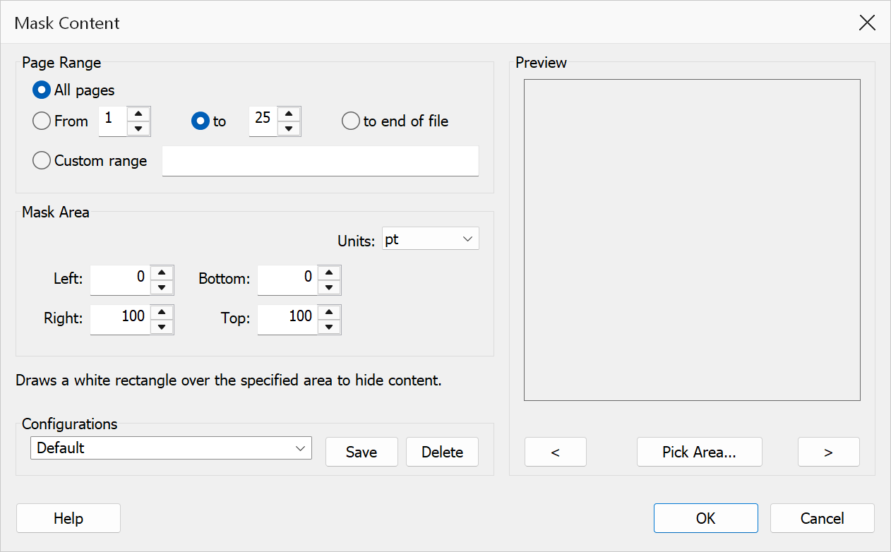
Task: Go to next preview page
Action: coord(829,452)
